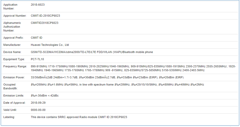Select SRRC approved Radio module labeling text
This screenshot has height=127, width=240.
coord(79,117)
